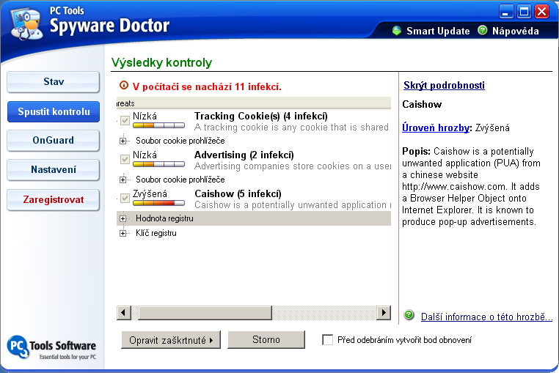559x373 pixels.
Task: Click horizontal scrollbar right arrow
Action: (384, 313)
